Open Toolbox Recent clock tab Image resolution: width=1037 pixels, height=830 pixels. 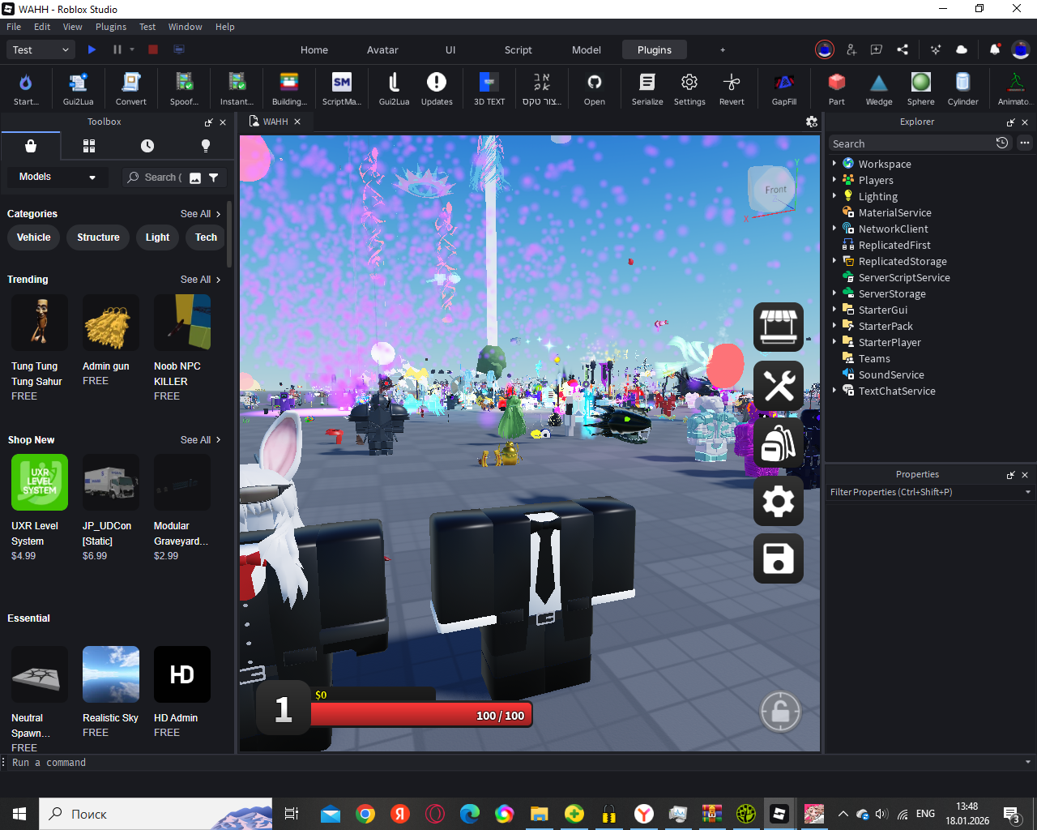click(x=147, y=146)
